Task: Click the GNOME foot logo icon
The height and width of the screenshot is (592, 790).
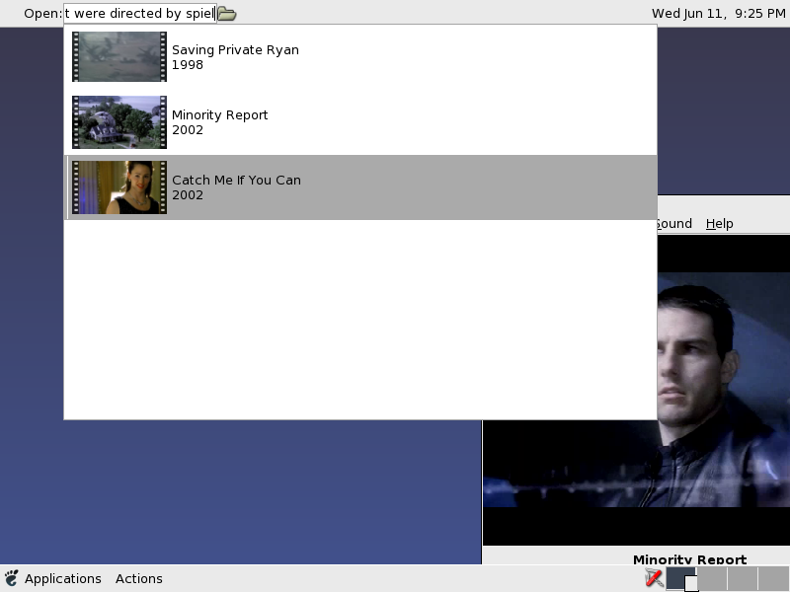Action: tap(12, 578)
